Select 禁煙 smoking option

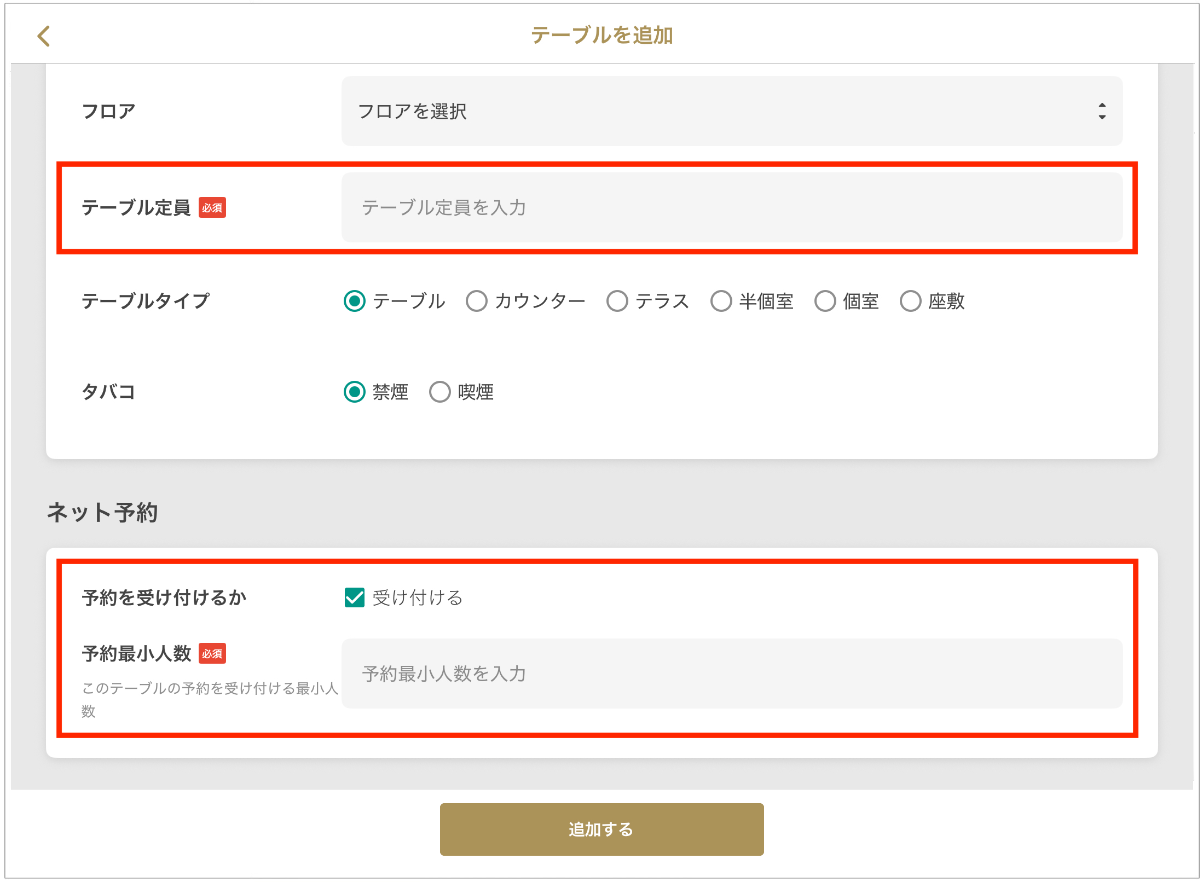coord(355,392)
